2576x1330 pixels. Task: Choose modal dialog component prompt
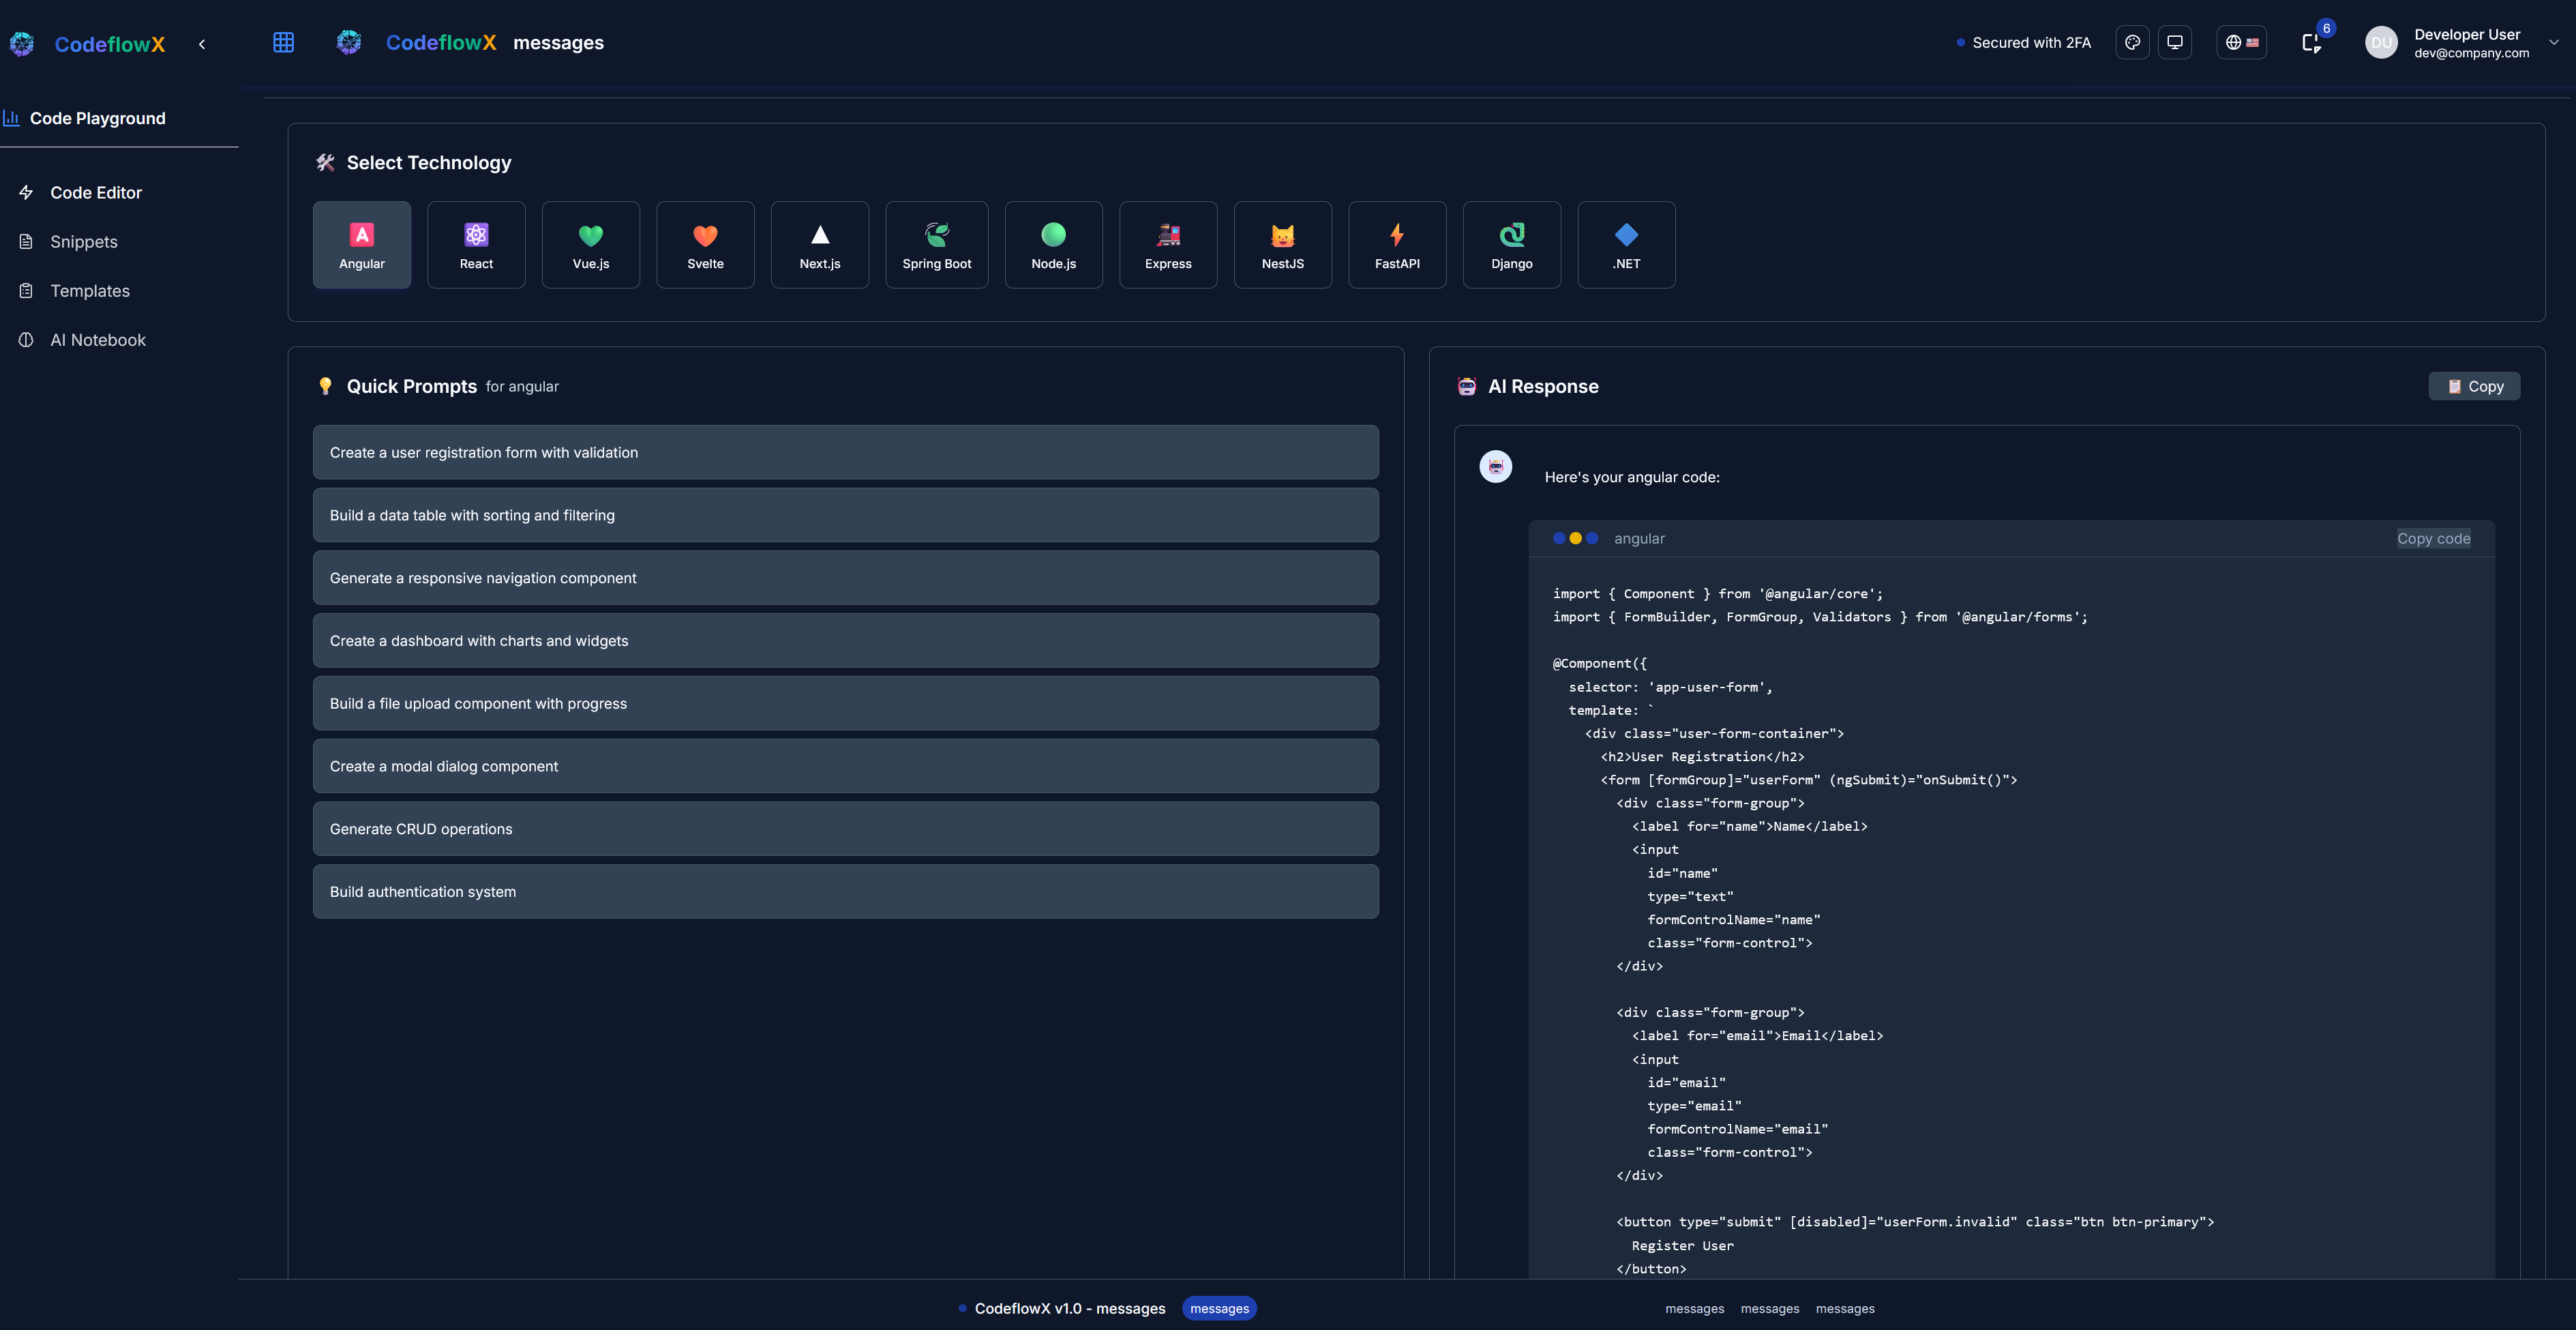point(845,766)
